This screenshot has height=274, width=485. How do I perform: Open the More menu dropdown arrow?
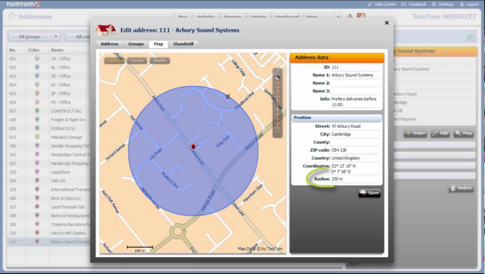pyautogui.click(x=338, y=17)
